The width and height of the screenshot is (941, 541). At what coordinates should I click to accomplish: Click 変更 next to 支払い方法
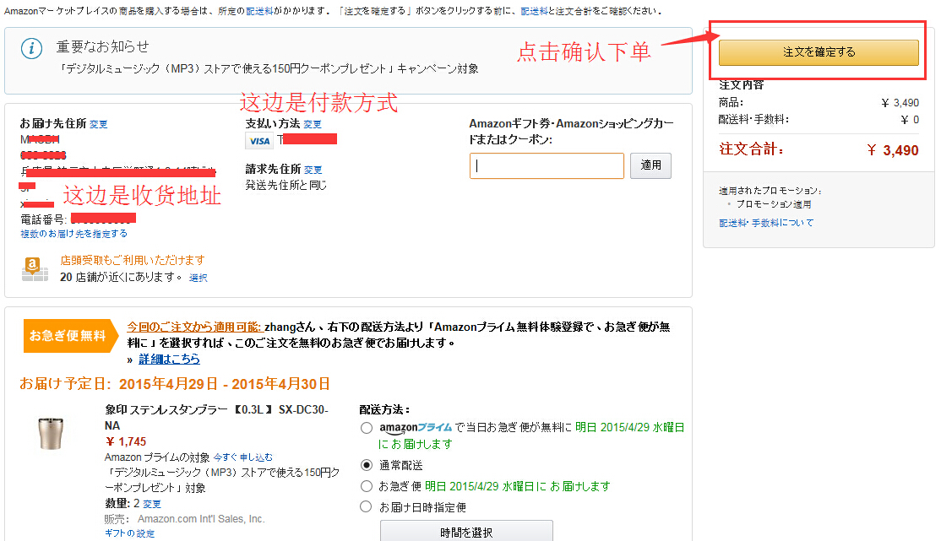[312, 124]
